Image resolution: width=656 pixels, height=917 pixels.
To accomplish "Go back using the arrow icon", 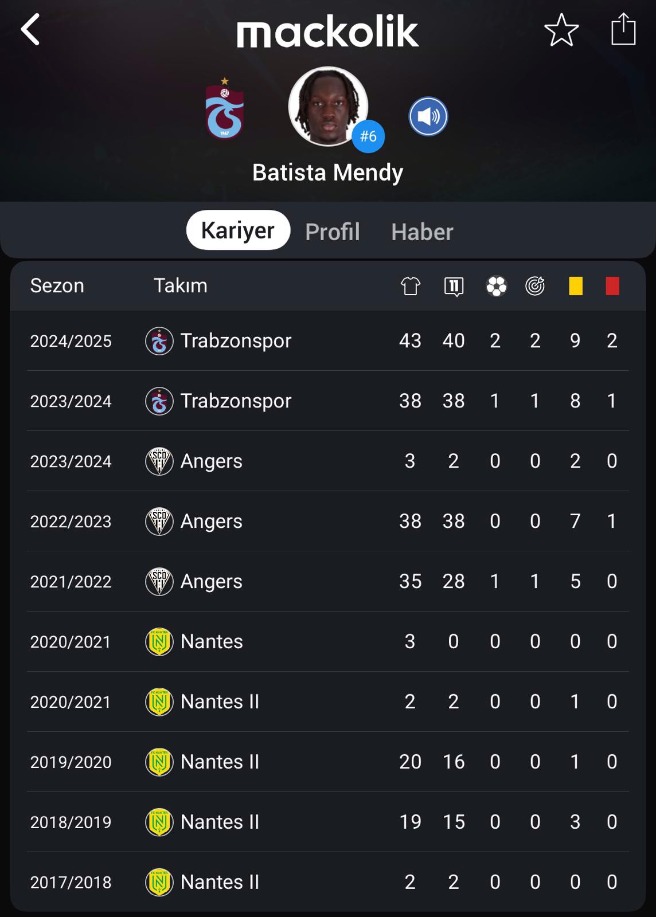I will (30, 29).
